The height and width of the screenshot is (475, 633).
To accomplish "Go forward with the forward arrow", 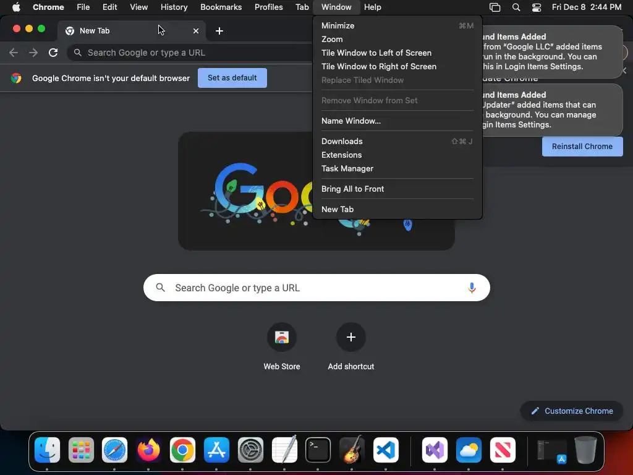I will [x=33, y=53].
